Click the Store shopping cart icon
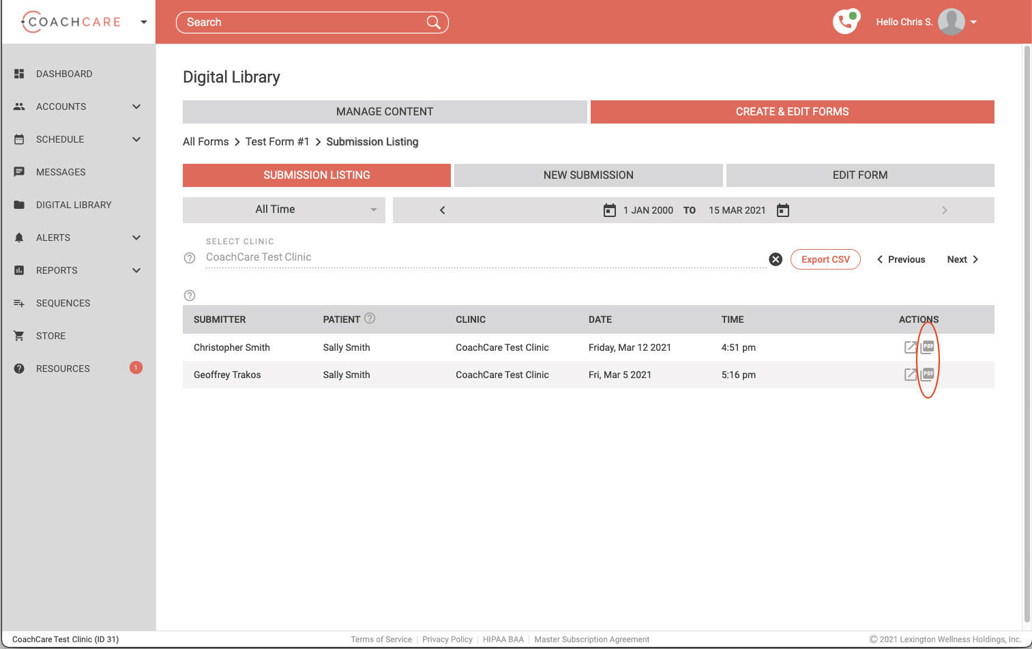The image size is (1032, 649). tap(19, 336)
